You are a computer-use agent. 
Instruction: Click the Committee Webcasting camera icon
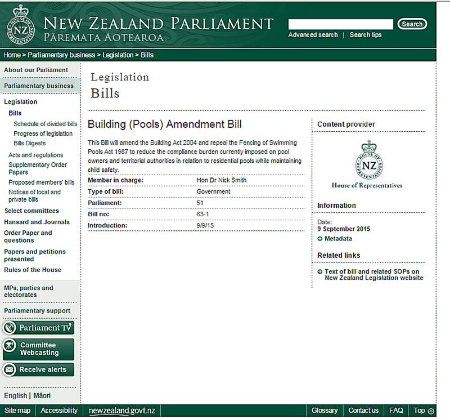click(10, 345)
